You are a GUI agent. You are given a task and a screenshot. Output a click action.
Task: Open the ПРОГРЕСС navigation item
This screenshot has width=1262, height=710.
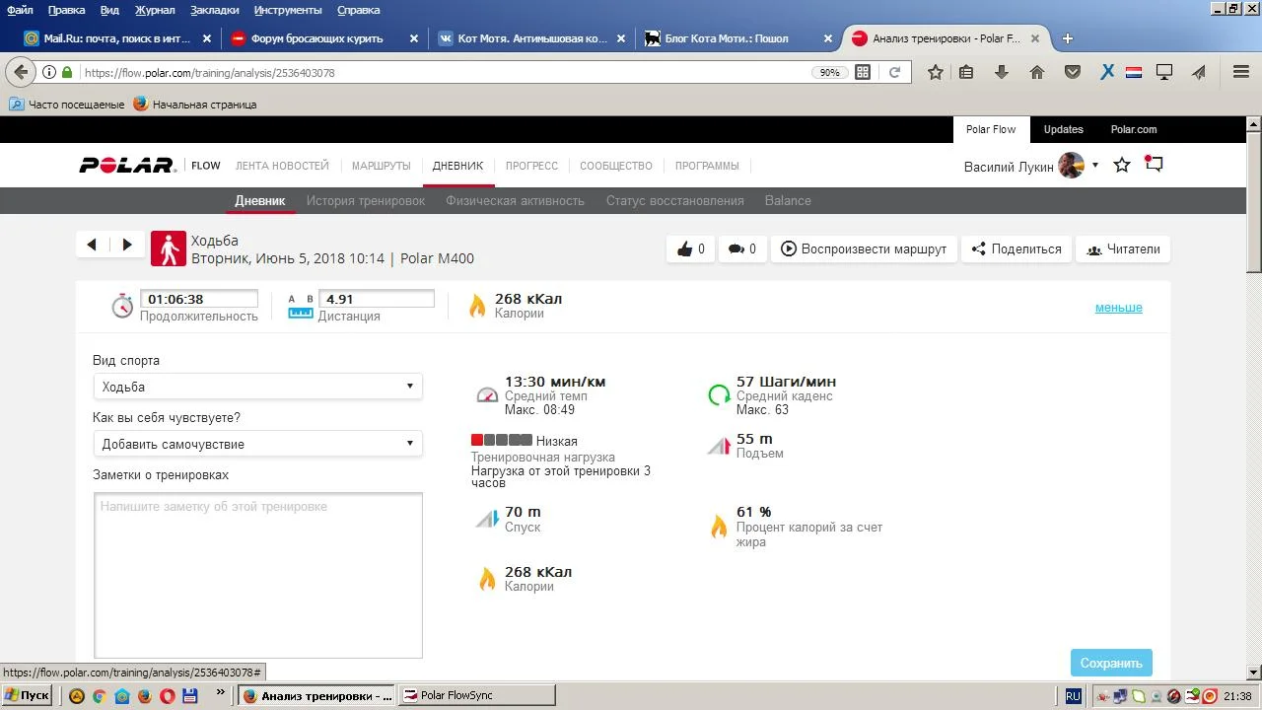[531, 166]
